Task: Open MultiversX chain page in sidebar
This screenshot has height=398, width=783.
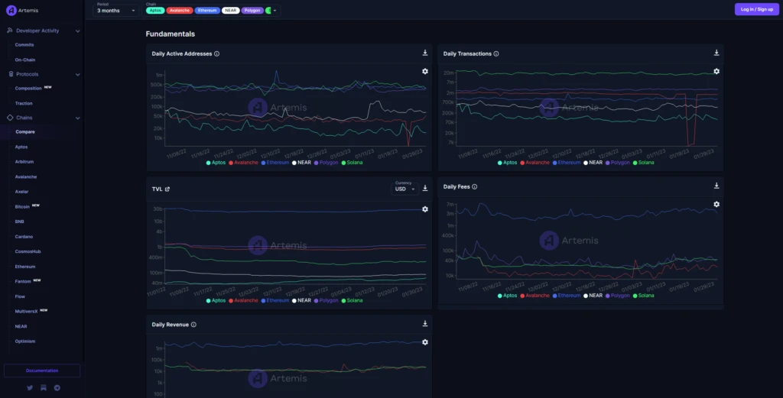Action: [27, 312]
